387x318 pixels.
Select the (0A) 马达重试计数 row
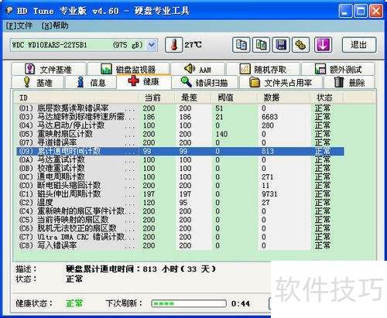[x=180, y=159]
